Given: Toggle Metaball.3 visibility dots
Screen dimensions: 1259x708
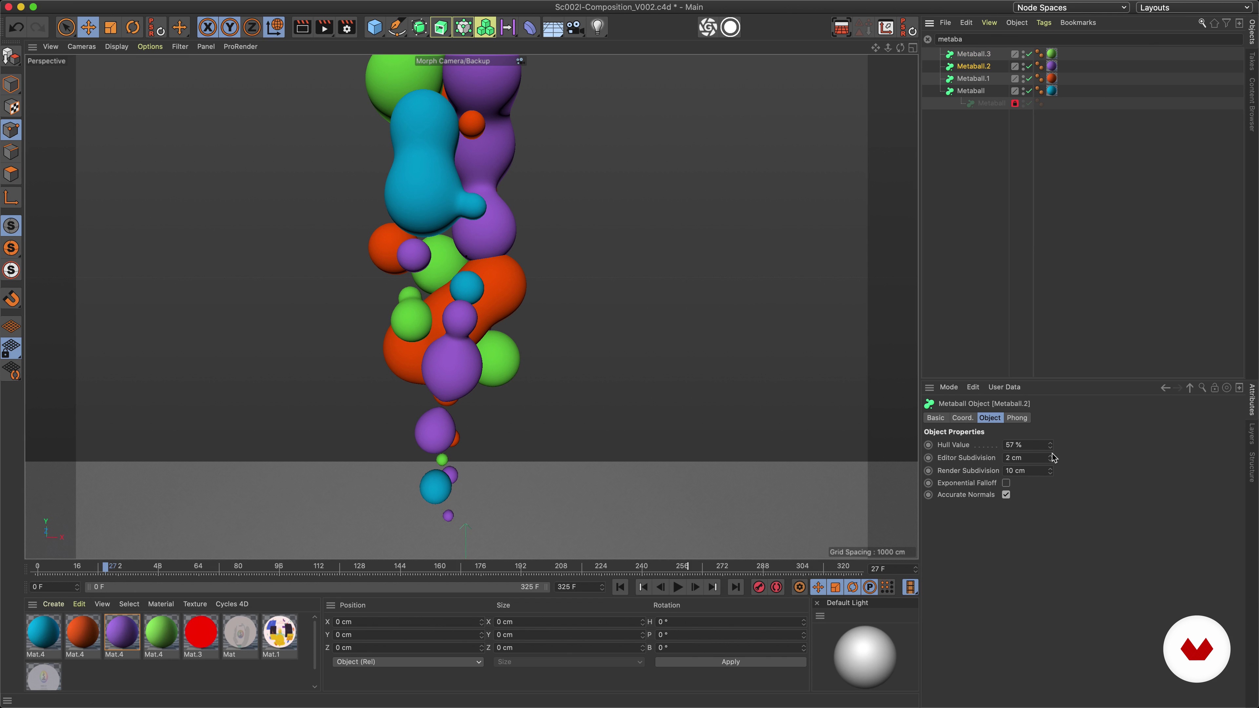Looking at the screenshot, I should [x=1023, y=54].
